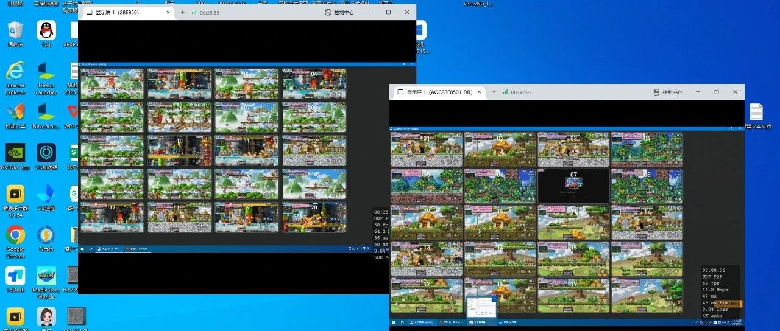Viewport: 780px width, 331px height.
Task: Click the 14.8 Mbps value in the stats overlay
Action: [715, 290]
